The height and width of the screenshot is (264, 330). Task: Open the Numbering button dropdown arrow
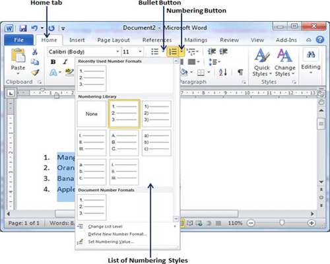[x=182, y=52]
